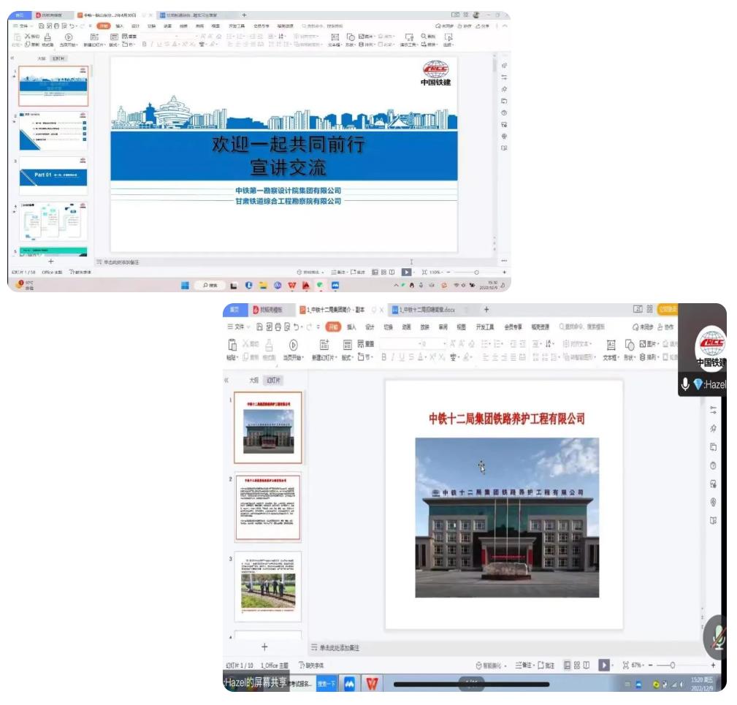Click the notes field 单击此处添加备注, lower window
The width and height of the screenshot is (737, 705).
pyautogui.click(x=340, y=648)
